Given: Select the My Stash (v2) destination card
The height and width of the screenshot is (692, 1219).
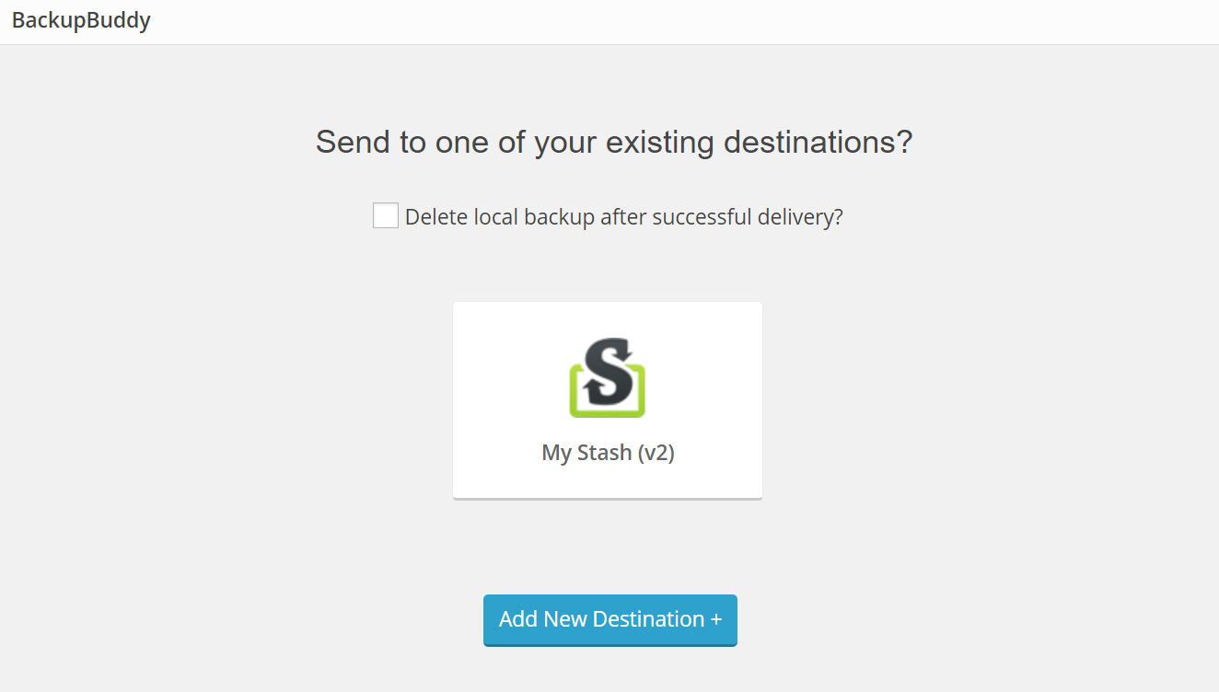Looking at the screenshot, I should [608, 400].
